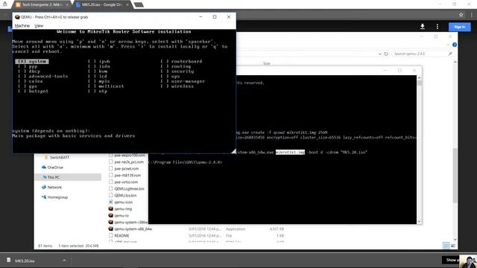Click Explorer refresh button
The width and height of the screenshot is (477, 268).
(386, 54)
